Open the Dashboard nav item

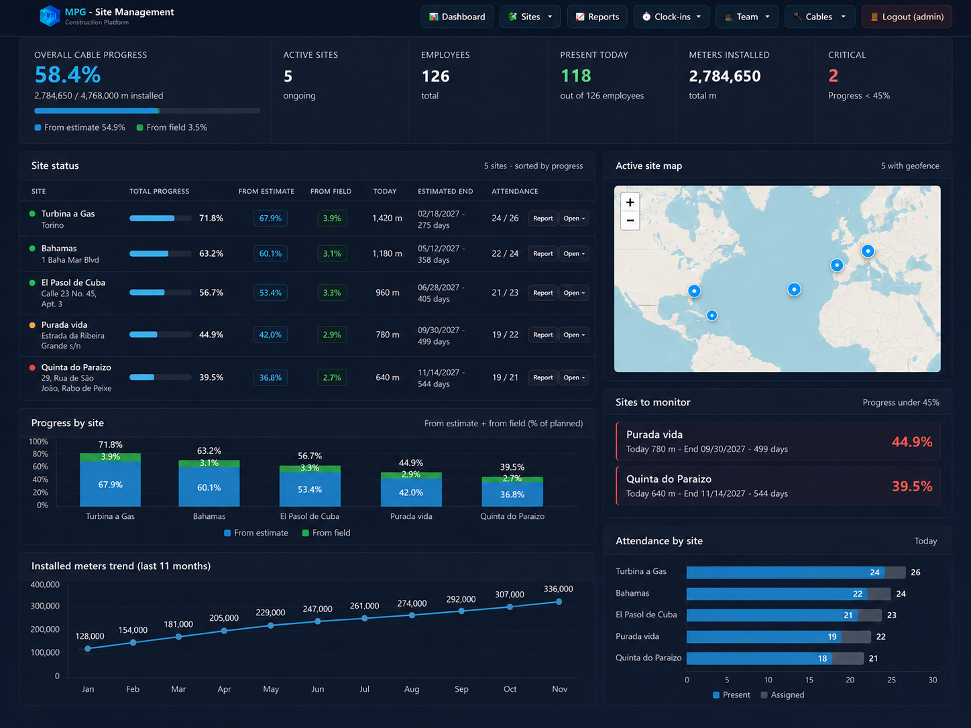pyautogui.click(x=457, y=17)
